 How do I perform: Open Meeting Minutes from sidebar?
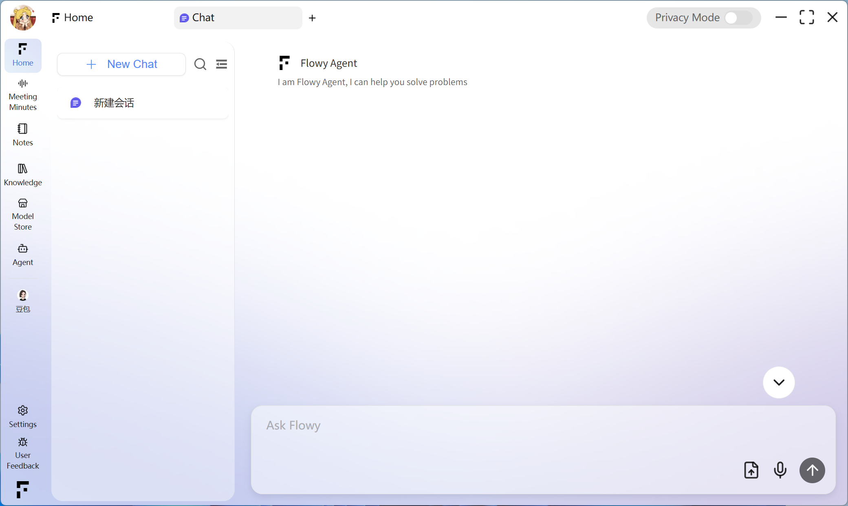click(23, 95)
